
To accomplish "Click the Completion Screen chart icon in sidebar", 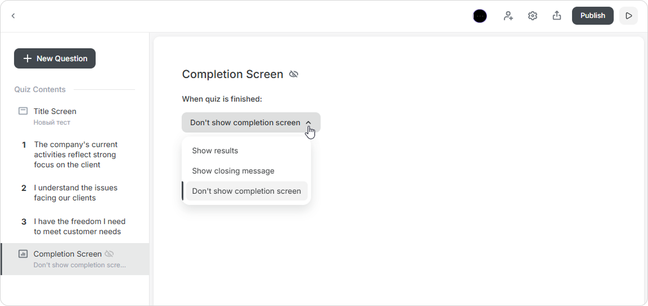I will click(23, 254).
